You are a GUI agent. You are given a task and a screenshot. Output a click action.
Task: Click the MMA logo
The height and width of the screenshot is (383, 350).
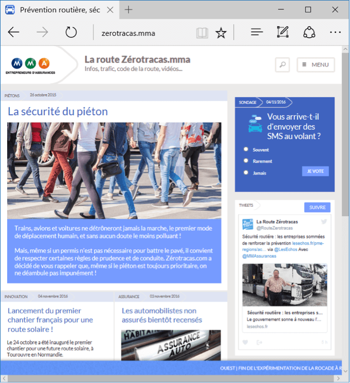tap(30, 66)
